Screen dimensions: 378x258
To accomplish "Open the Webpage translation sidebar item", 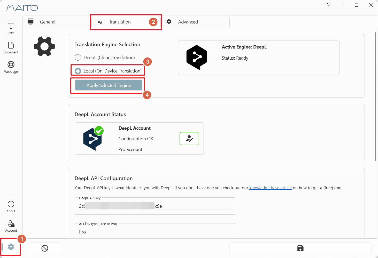I will pyautogui.click(x=11, y=67).
